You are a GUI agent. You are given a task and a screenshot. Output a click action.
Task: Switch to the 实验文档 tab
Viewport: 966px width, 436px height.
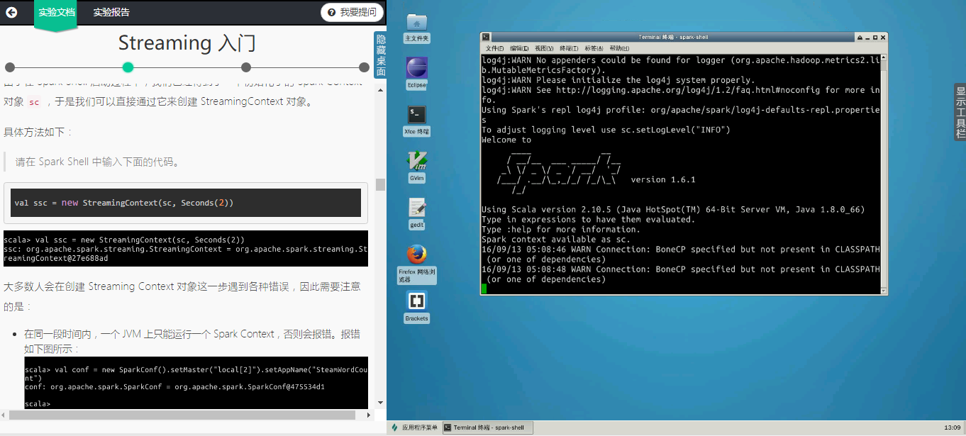56,12
